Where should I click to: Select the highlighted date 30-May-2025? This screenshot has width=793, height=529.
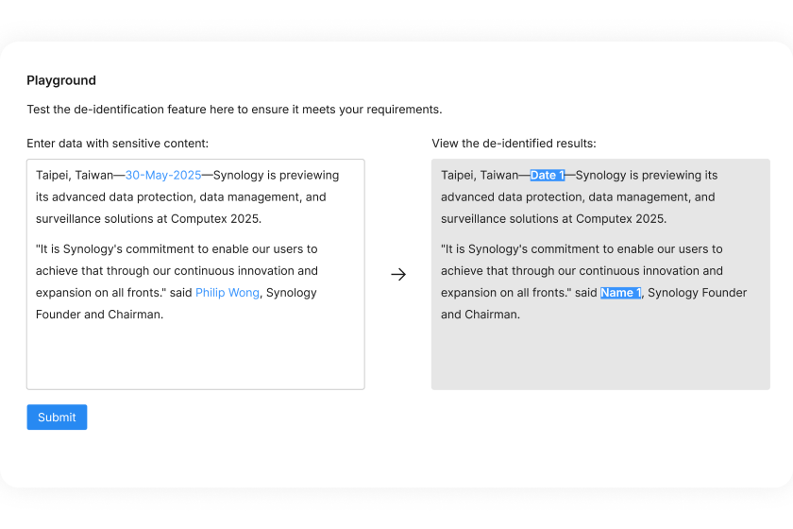(163, 175)
